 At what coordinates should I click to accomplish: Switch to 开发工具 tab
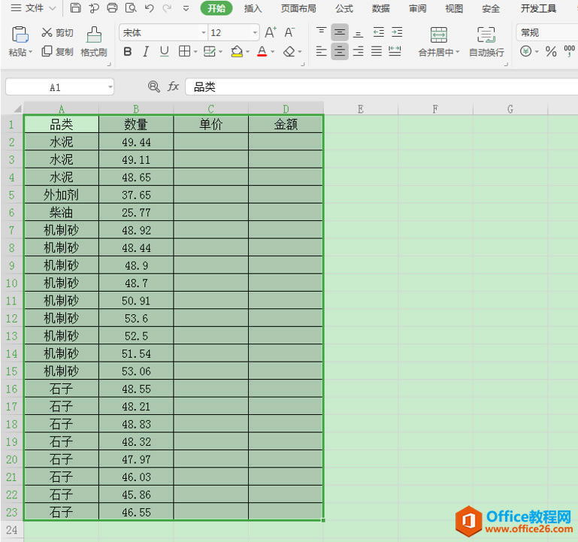(538, 8)
